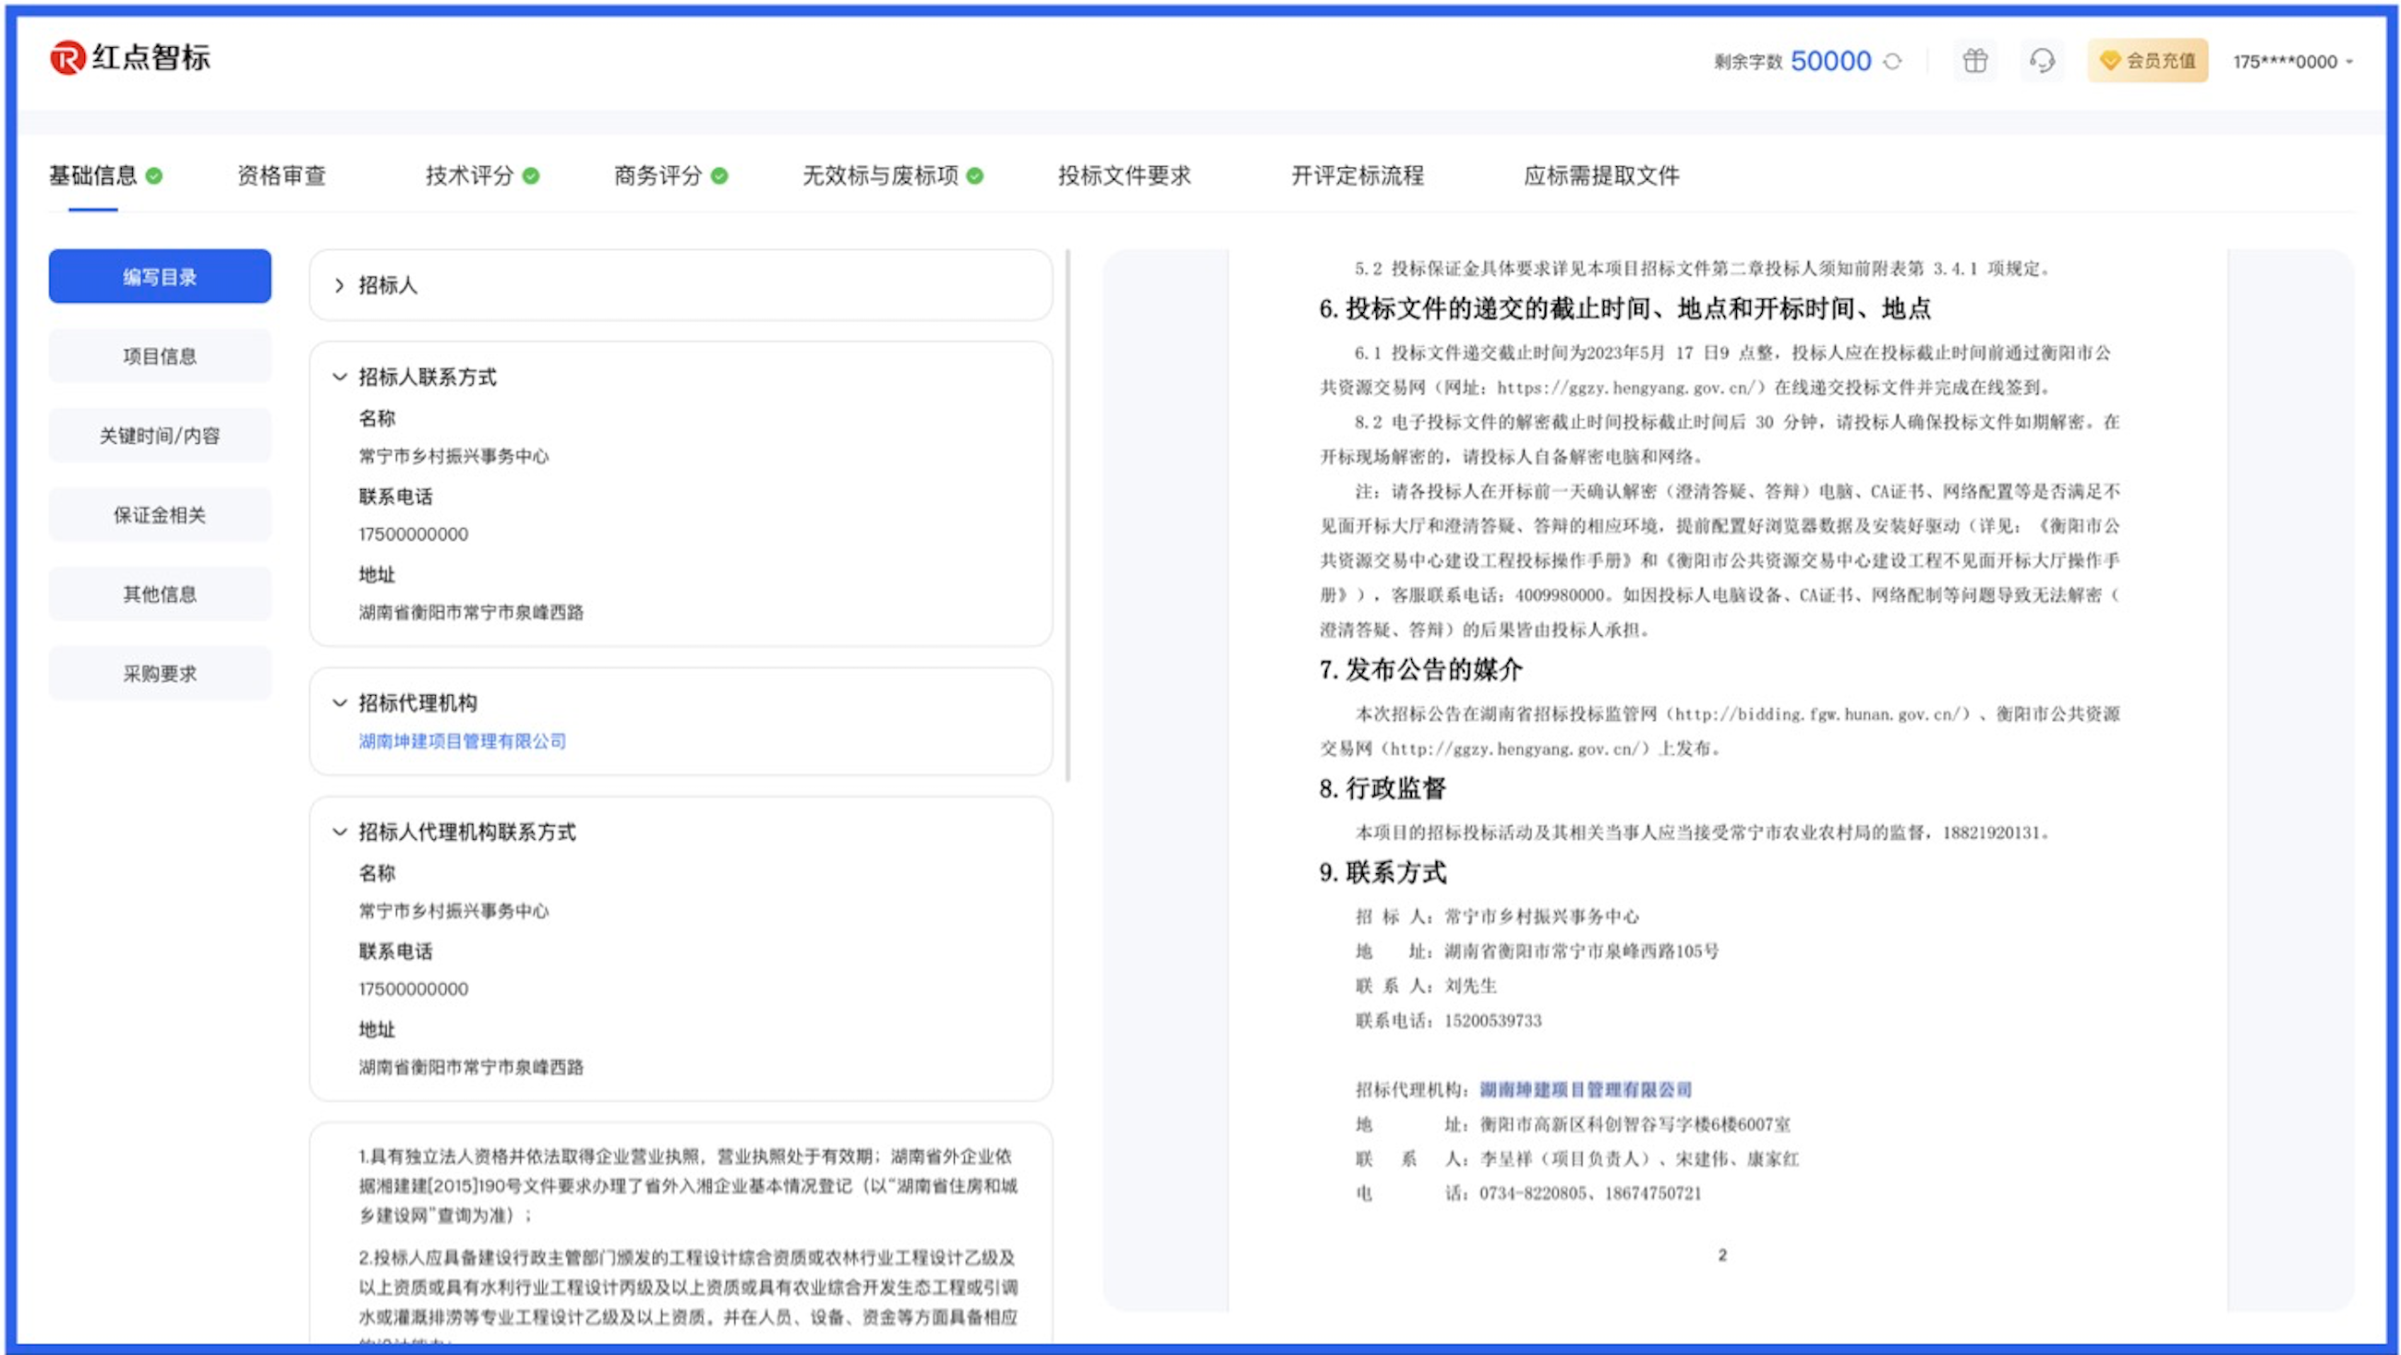Image resolution: width=2401 pixels, height=1355 pixels.
Task: Click the 红点智标 logo
Action: (x=130, y=58)
